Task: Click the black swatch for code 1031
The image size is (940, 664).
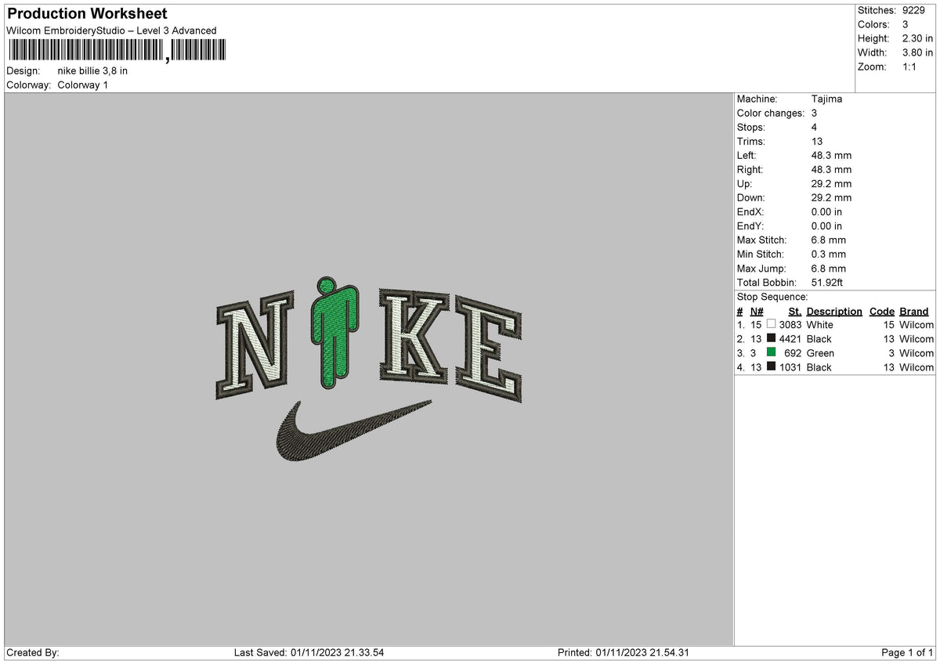Action: point(772,366)
